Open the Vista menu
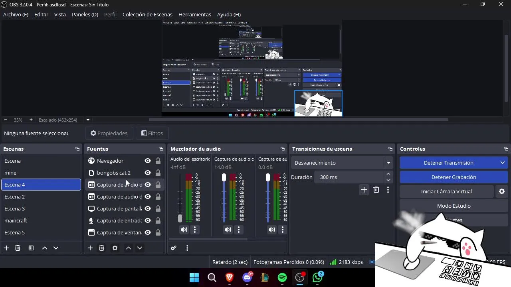 click(60, 14)
